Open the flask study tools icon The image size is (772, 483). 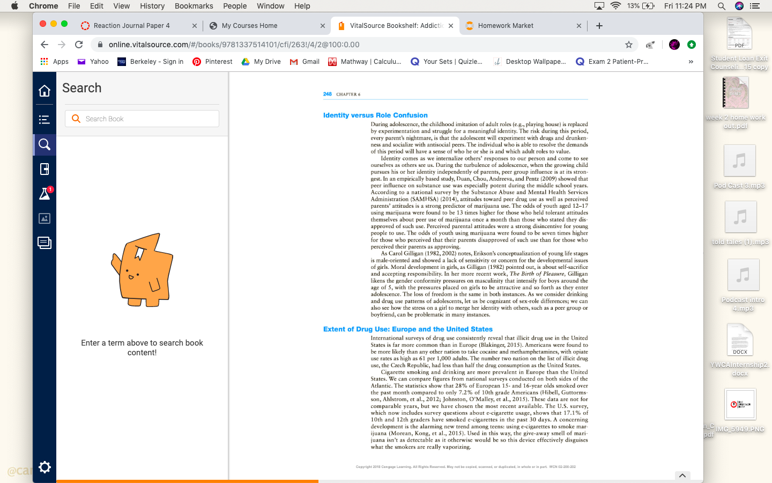44,194
